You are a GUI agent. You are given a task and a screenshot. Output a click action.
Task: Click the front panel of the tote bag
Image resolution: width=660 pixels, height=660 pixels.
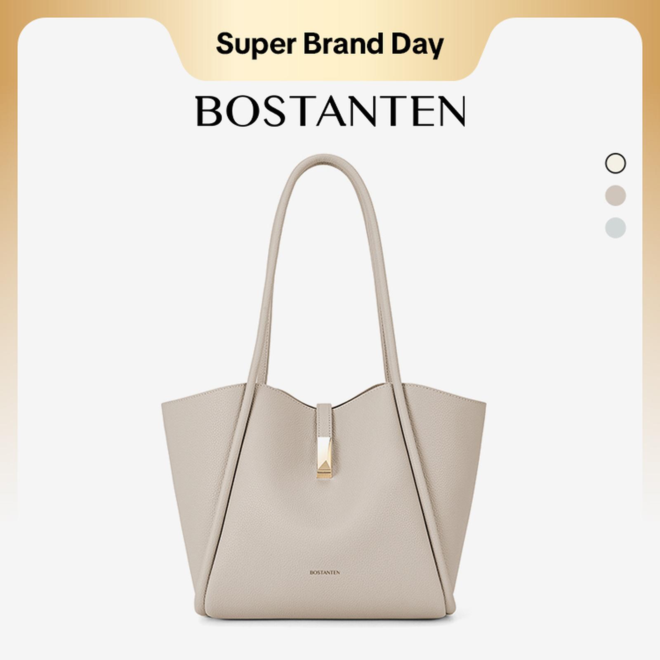click(324, 516)
